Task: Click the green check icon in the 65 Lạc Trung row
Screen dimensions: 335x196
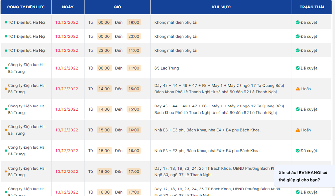Action: (x=298, y=68)
